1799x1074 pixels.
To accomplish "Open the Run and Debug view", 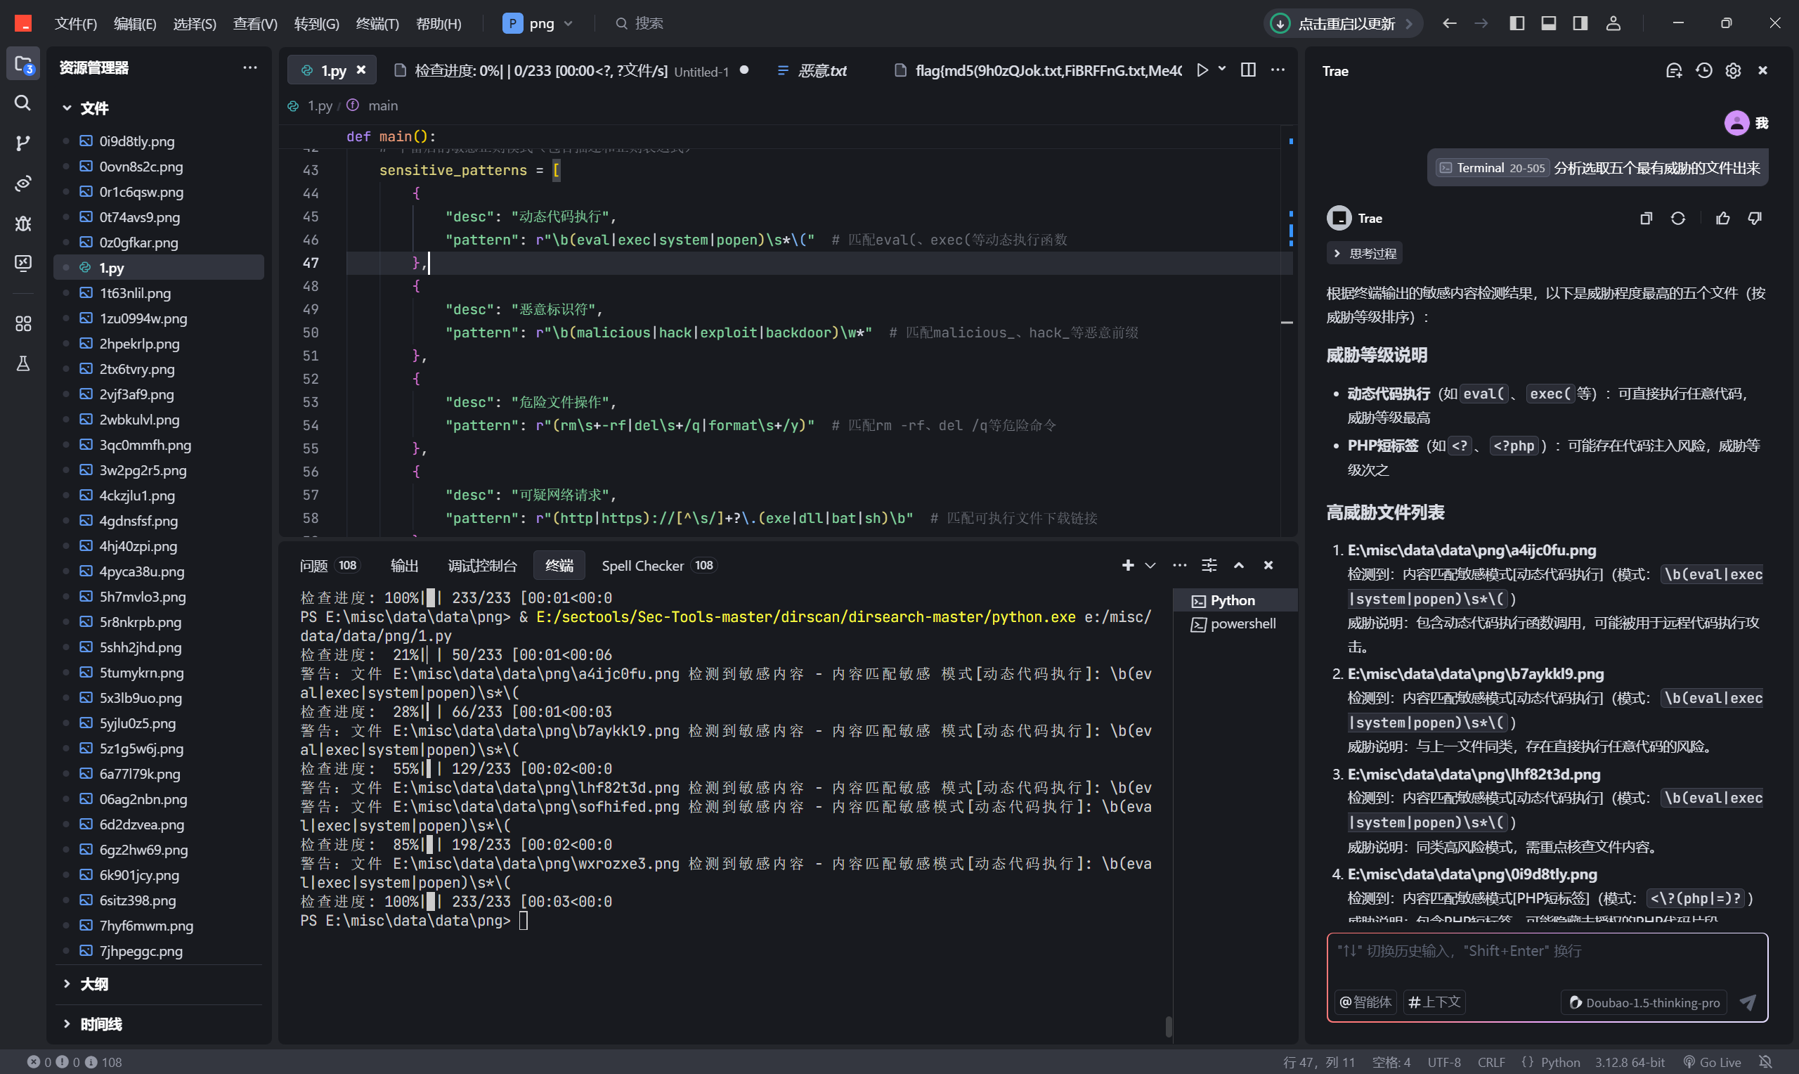I will [23, 223].
